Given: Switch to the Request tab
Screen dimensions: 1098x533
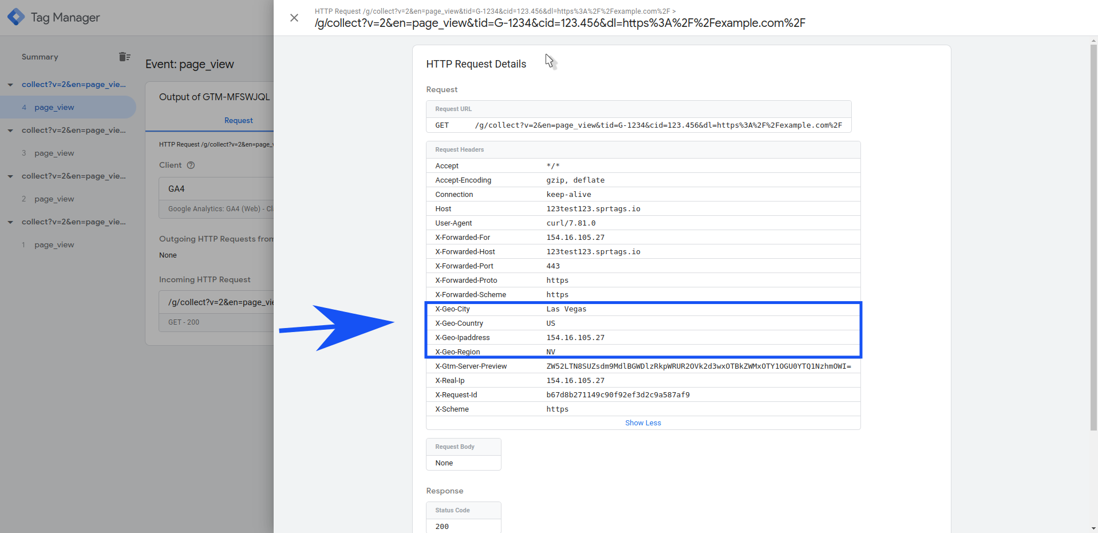Looking at the screenshot, I should (239, 120).
